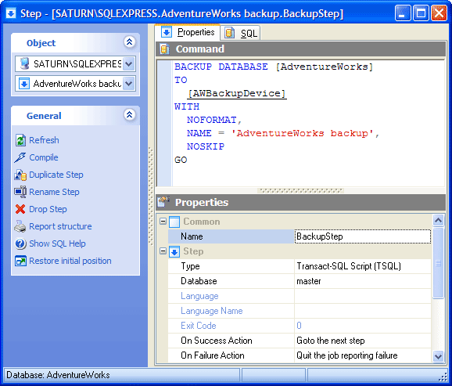
Task: Switch to the Properties tab
Action: pos(188,32)
